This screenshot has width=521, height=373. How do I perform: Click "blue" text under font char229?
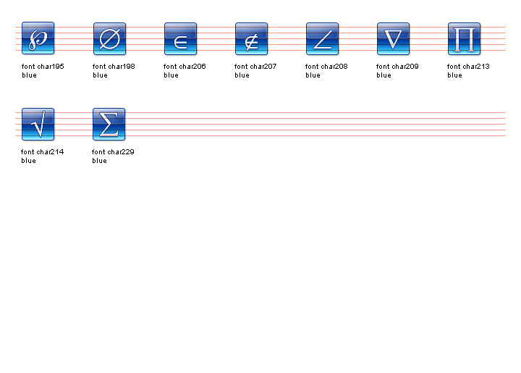[100, 161]
